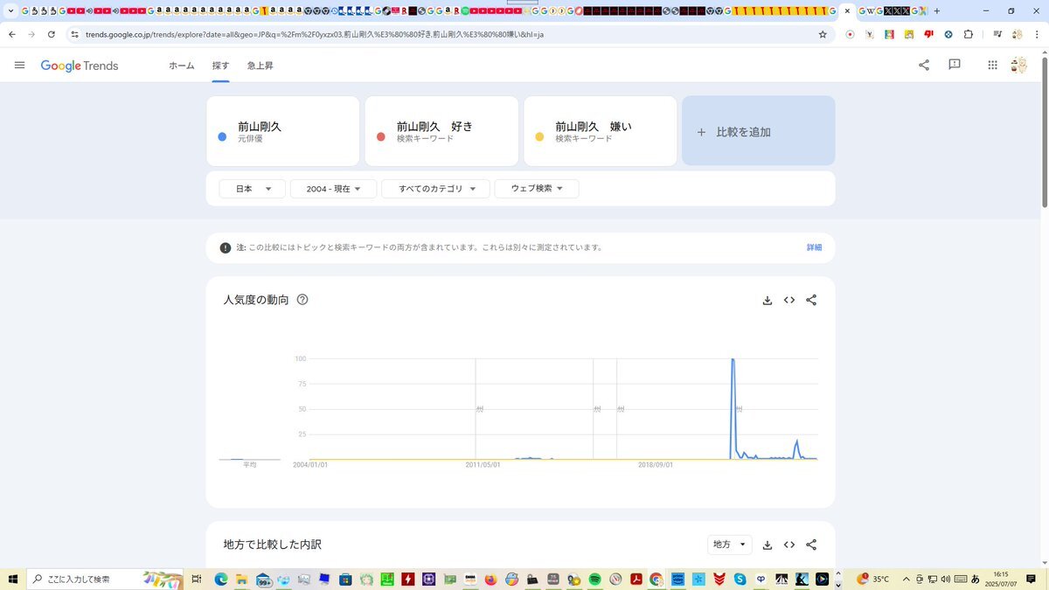The width and height of the screenshot is (1049, 590).
Task: Open the Google Trends hamburger menu
Action: (20, 66)
